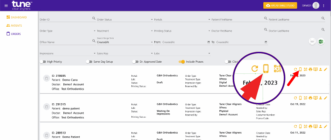Click the barcode scan icon
Screen dimensions: 331x140
[312, 42]
